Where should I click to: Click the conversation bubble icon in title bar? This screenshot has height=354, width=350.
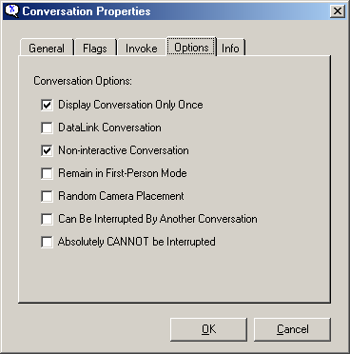[x=12, y=11]
